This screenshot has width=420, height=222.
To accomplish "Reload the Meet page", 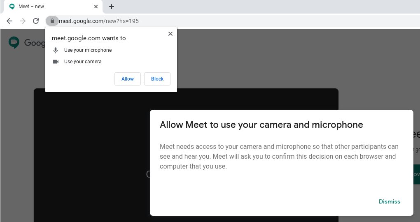I will 36,21.
